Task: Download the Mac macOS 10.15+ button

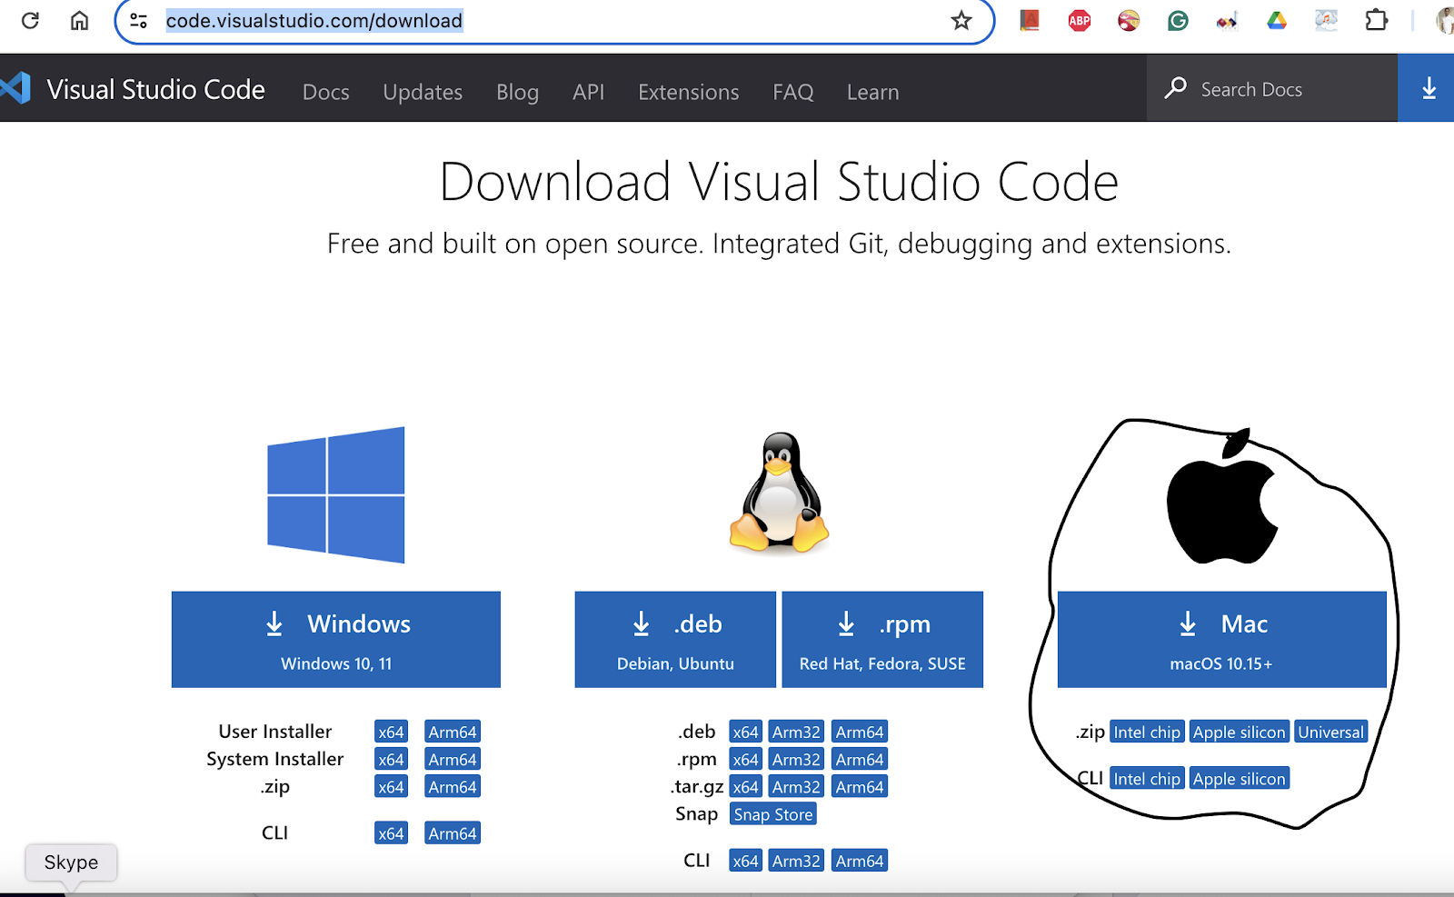Action: tap(1222, 640)
